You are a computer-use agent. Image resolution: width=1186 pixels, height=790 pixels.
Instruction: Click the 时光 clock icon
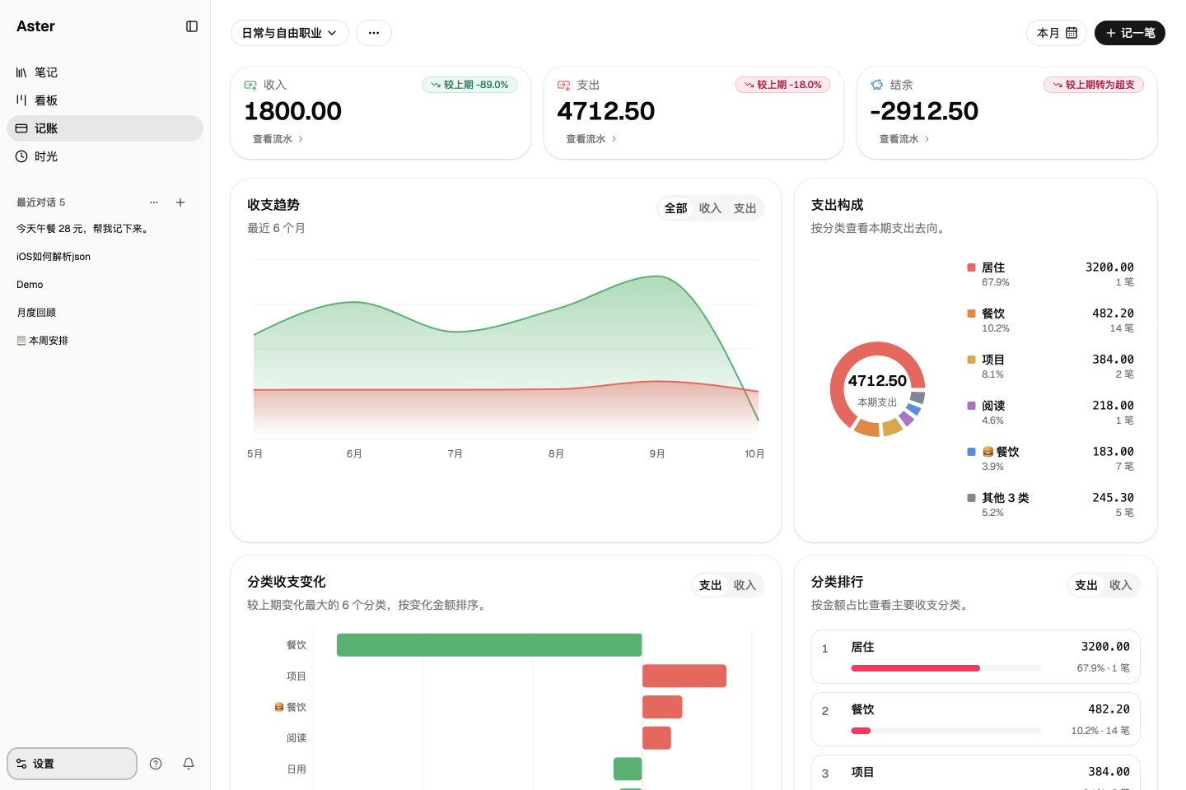point(21,156)
